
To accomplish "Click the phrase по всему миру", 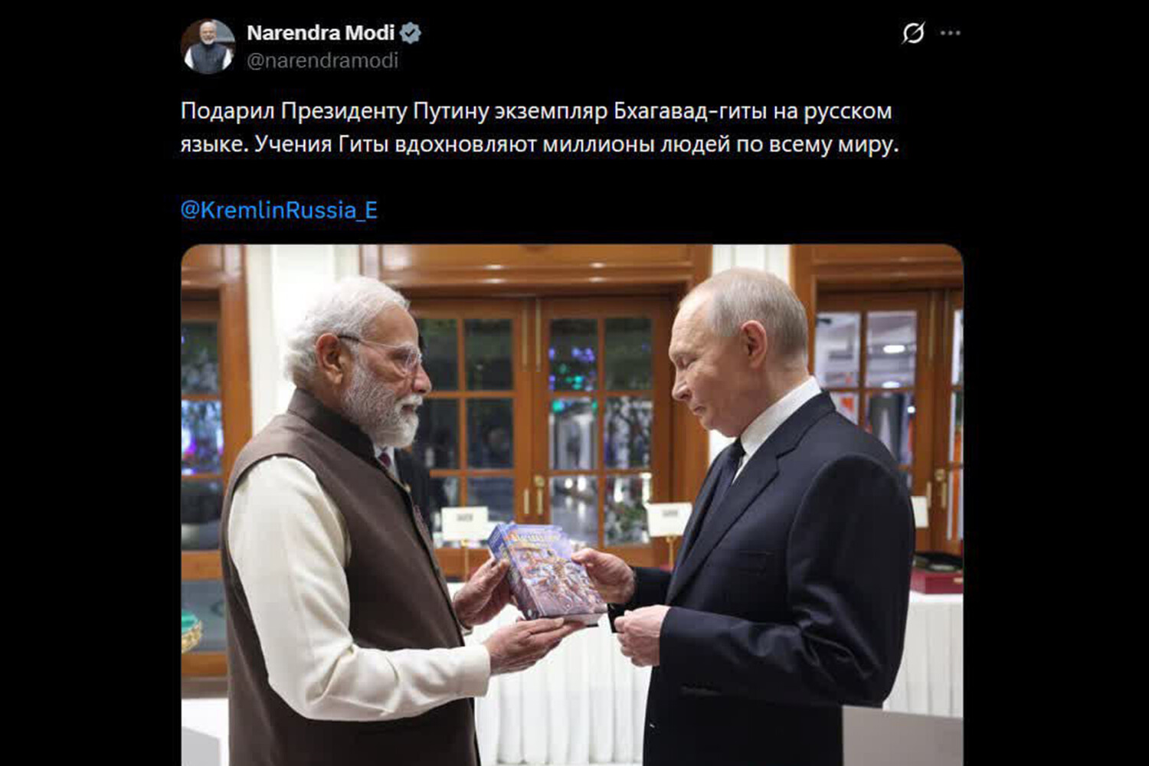I will 817,144.
